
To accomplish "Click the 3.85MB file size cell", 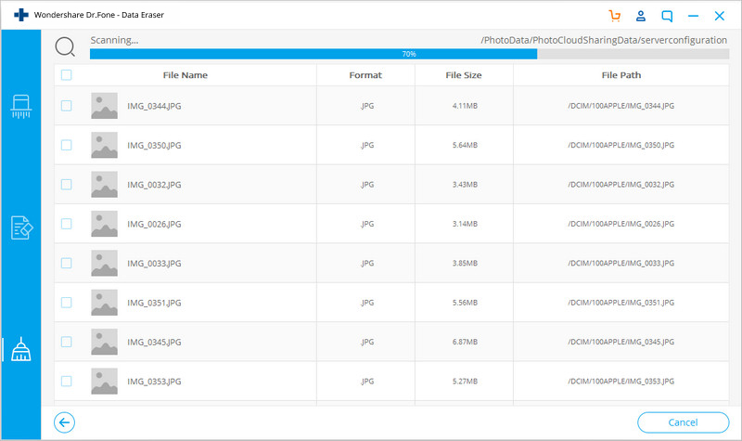I will point(465,263).
